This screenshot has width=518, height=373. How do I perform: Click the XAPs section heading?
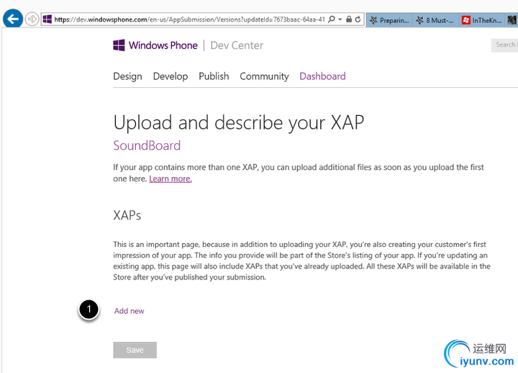pos(127,215)
